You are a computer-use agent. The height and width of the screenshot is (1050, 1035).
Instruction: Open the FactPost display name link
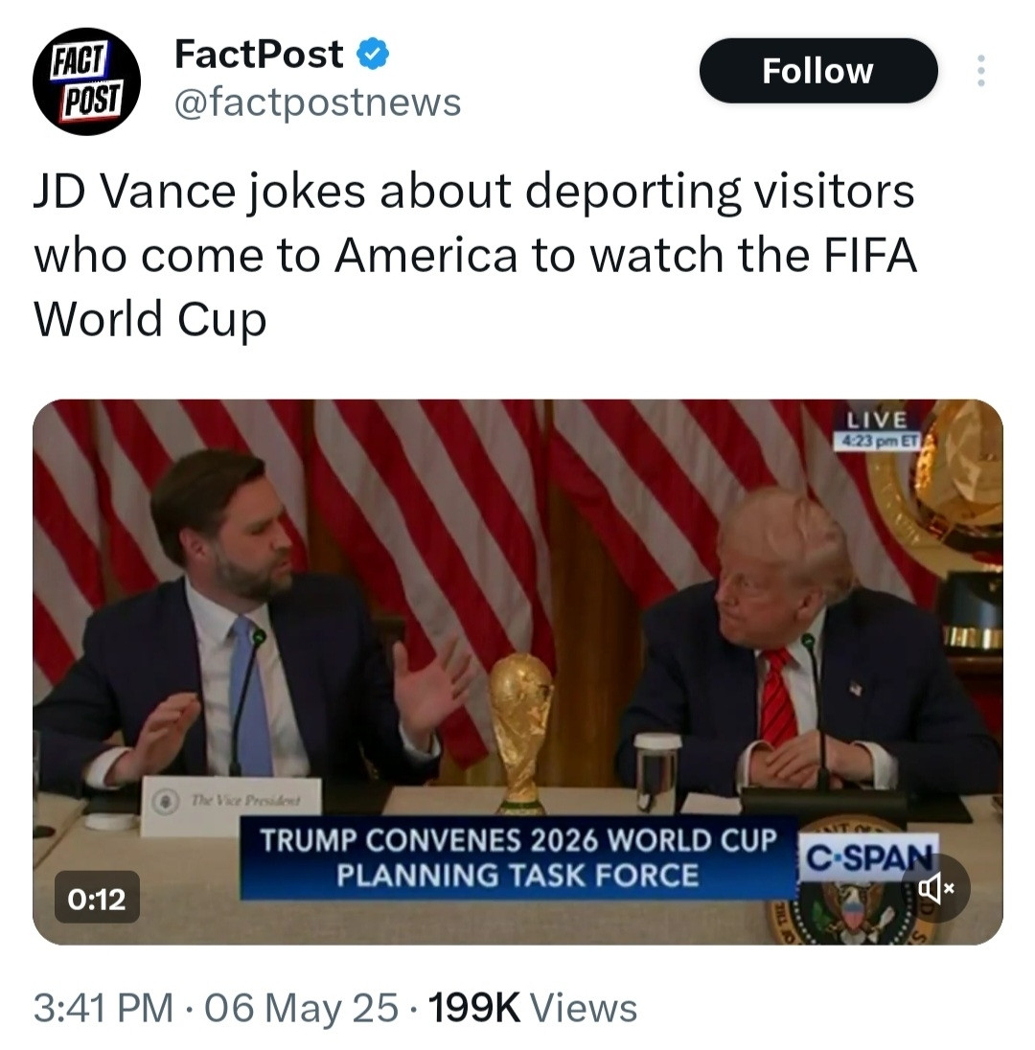coord(259,55)
